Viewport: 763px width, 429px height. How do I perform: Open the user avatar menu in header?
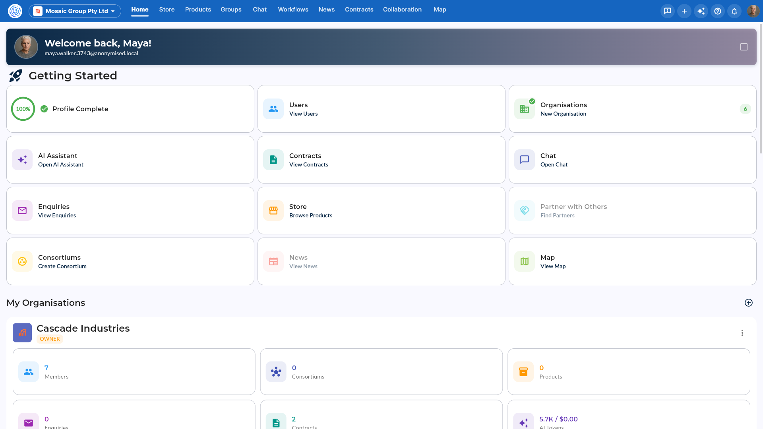click(753, 11)
